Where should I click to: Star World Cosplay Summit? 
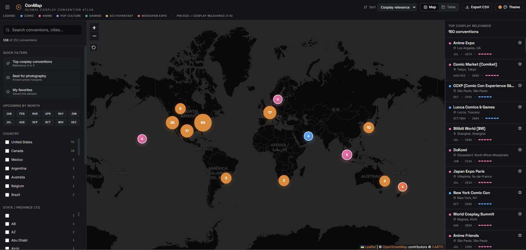coord(520,214)
